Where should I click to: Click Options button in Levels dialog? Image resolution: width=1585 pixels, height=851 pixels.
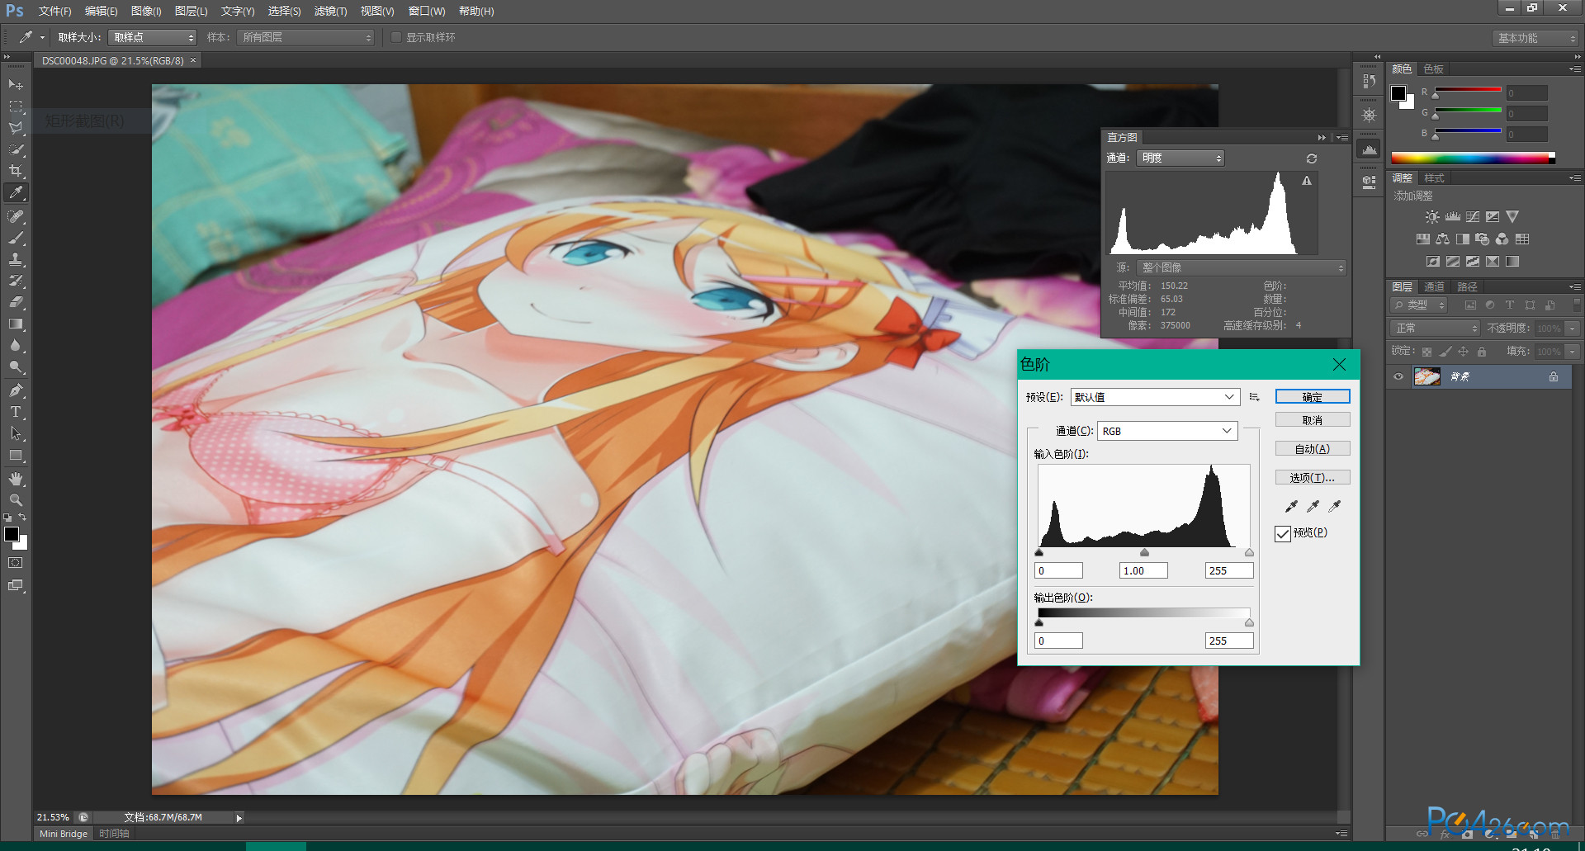click(1313, 478)
